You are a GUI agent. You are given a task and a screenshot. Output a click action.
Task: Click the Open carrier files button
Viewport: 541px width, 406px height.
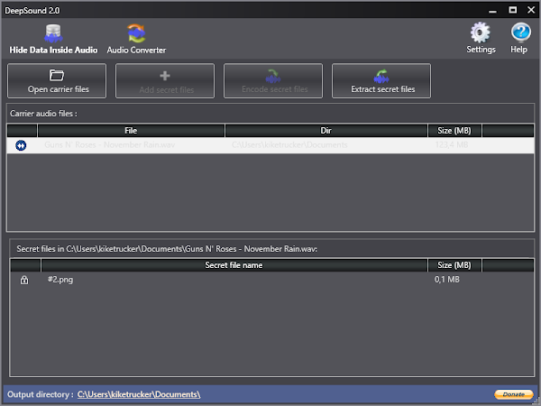tap(57, 81)
